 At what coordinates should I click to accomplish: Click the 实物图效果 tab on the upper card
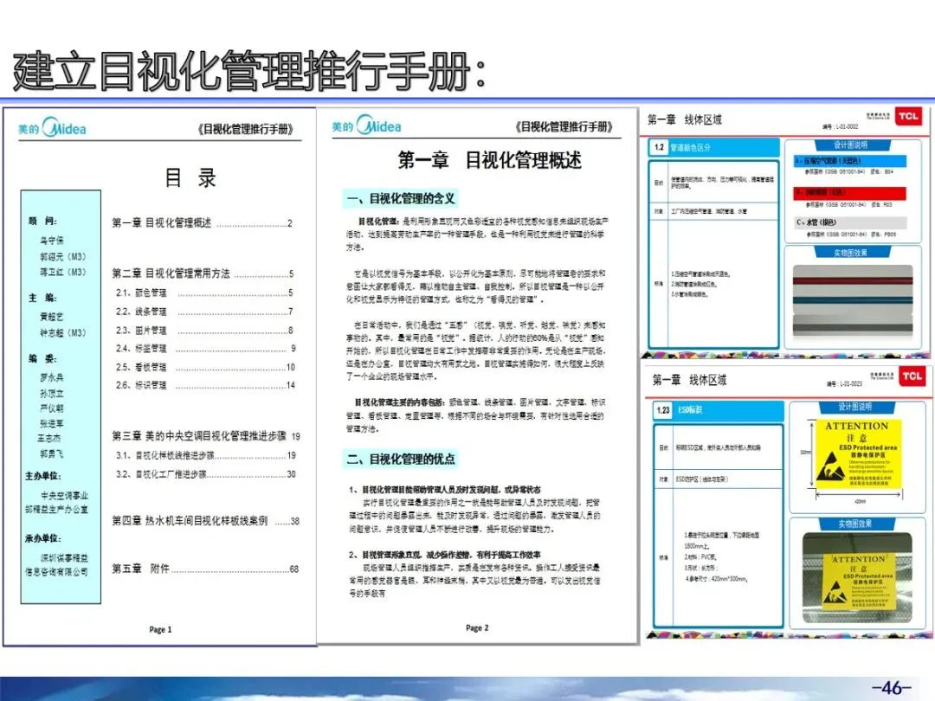(851, 253)
